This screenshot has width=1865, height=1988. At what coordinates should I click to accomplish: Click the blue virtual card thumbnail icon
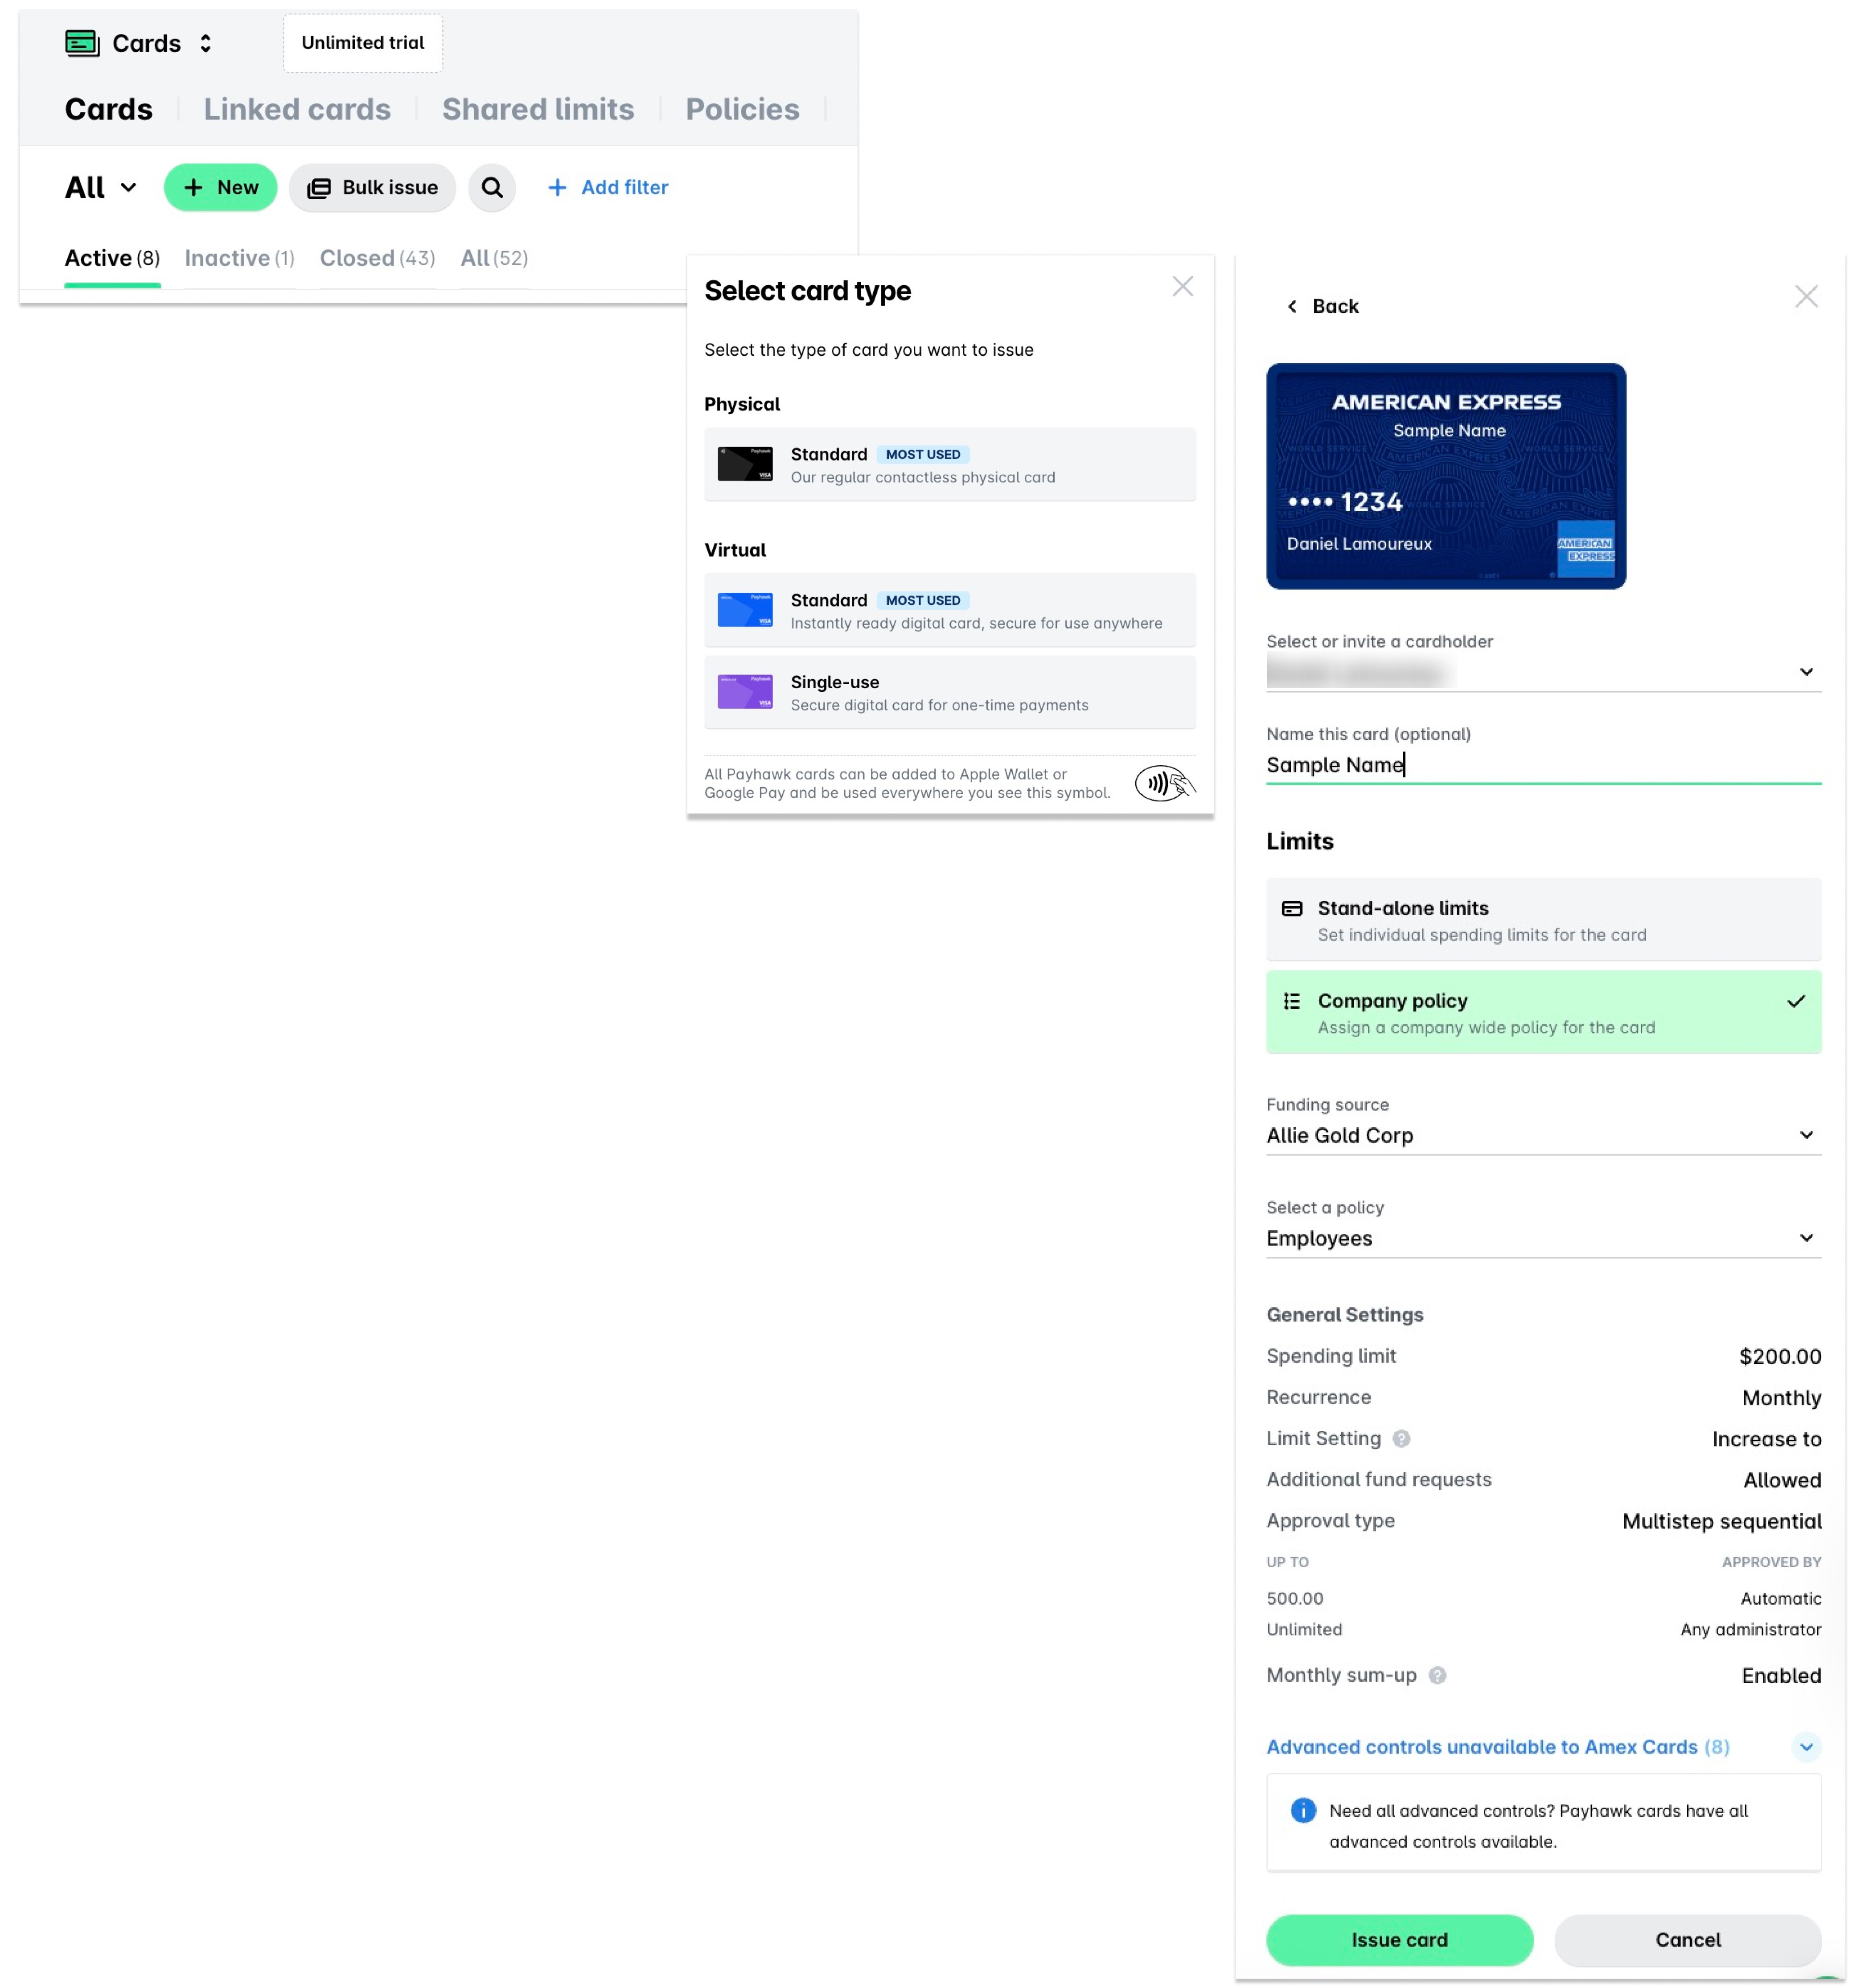pos(745,610)
